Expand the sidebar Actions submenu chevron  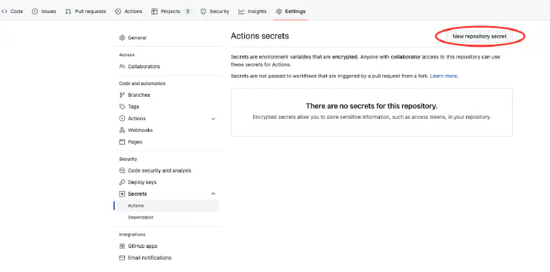point(213,118)
